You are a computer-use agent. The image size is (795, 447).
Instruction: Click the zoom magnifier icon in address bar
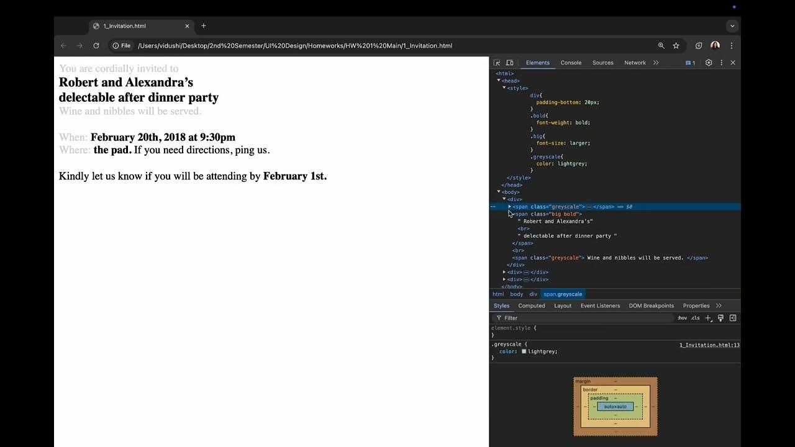tap(661, 45)
